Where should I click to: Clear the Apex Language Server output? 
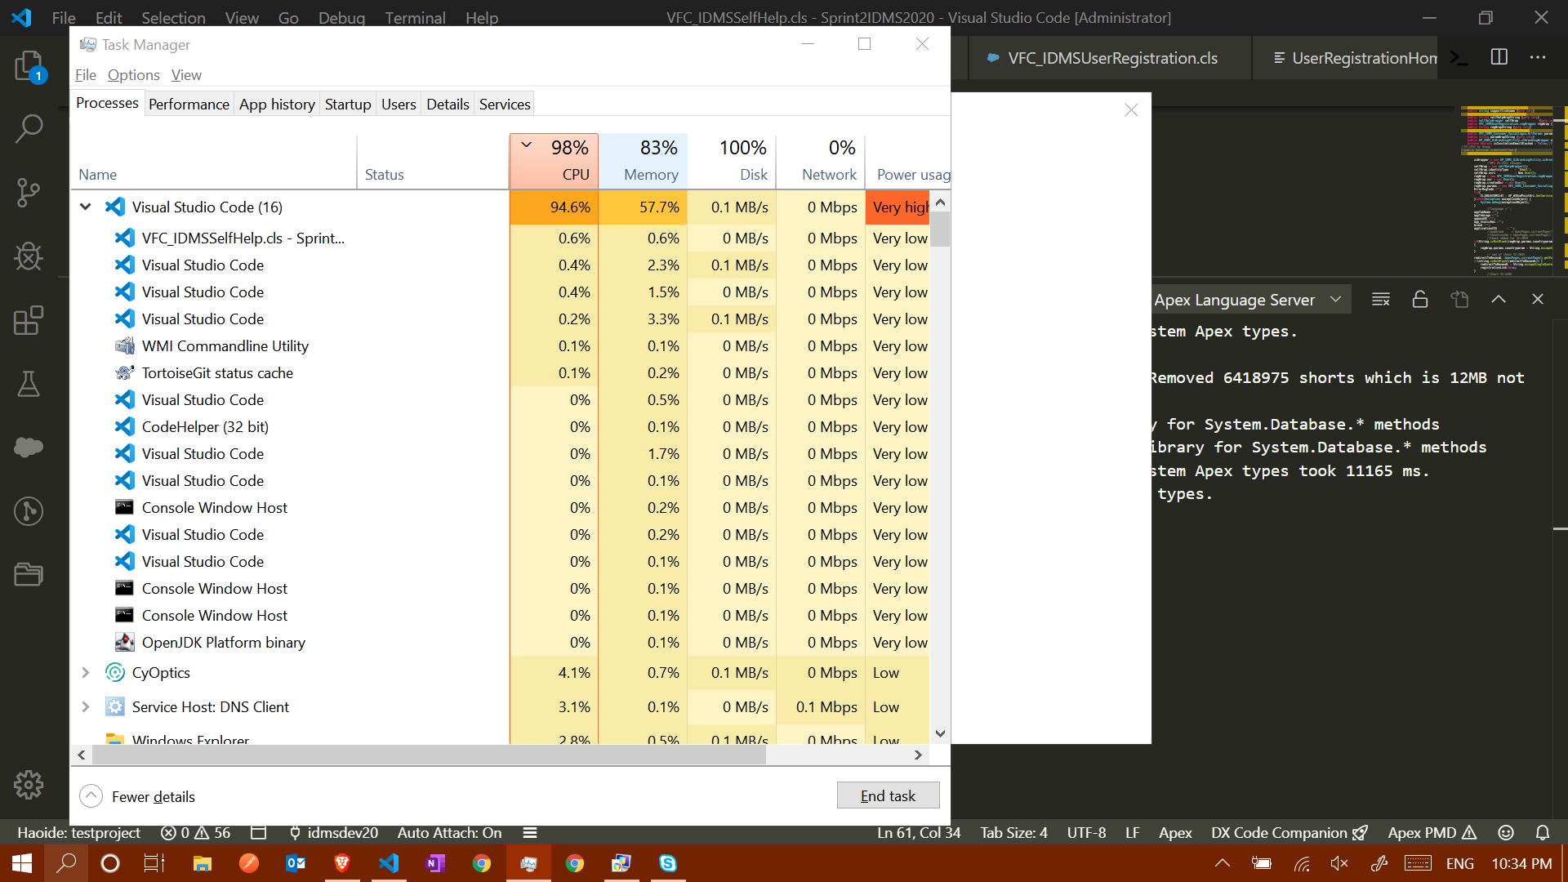click(x=1380, y=299)
